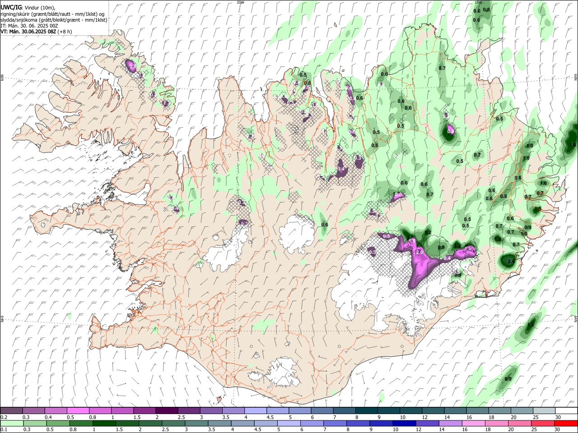This screenshot has width=578, height=433.
Task: Select the 'slydda/snjókoma' legend description line
Action: [x=54, y=20]
